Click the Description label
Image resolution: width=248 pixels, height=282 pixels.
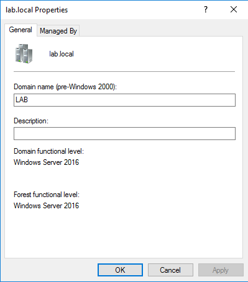pos(31,121)
